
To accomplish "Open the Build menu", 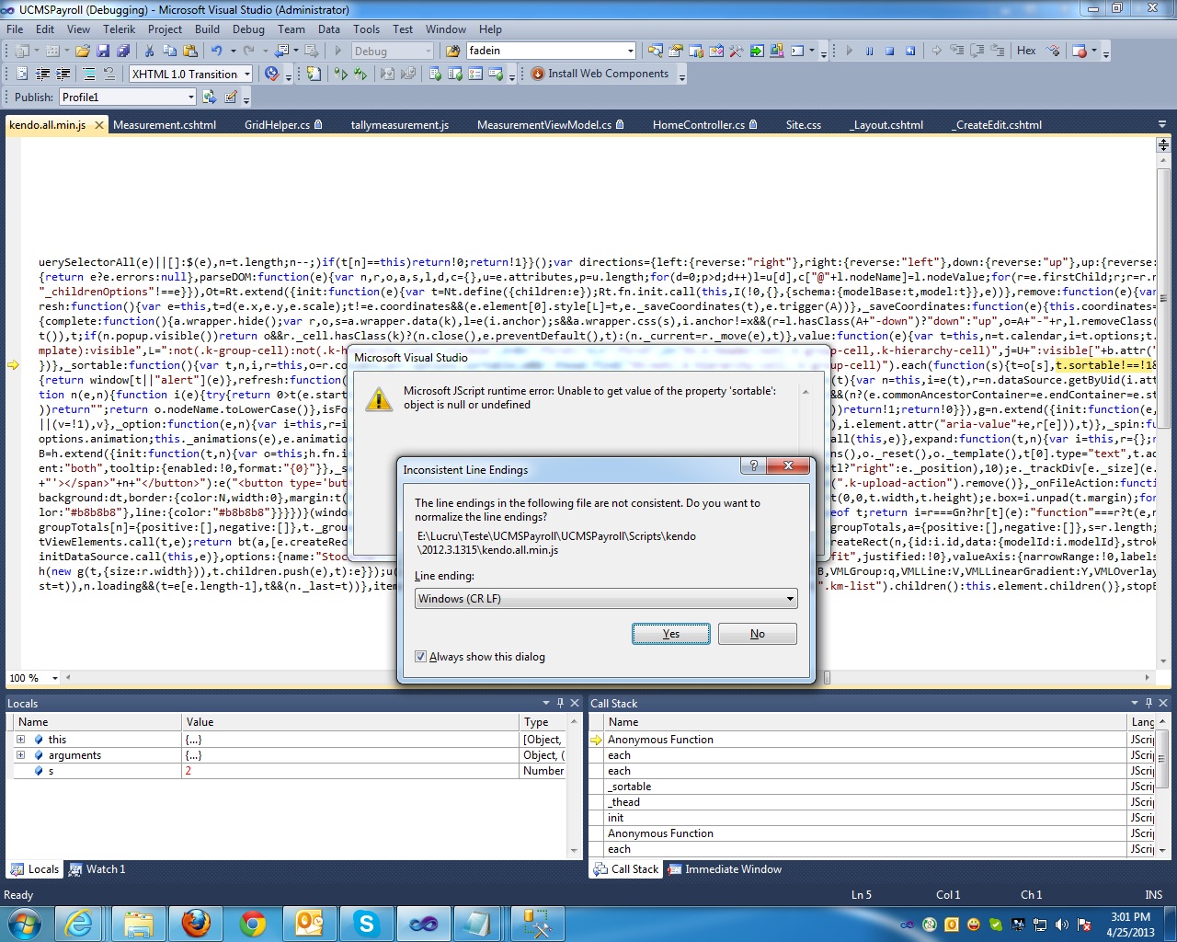I will [207, 29].
